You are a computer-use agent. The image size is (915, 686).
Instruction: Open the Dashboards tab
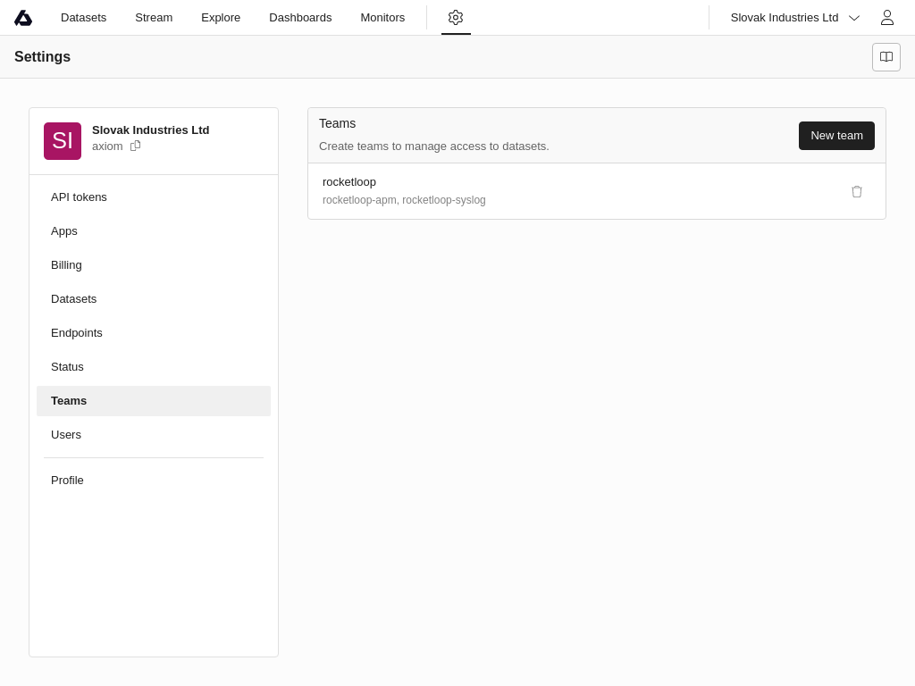tap(300, 18)
